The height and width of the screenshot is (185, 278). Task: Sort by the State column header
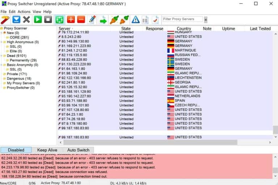[126, 29]
